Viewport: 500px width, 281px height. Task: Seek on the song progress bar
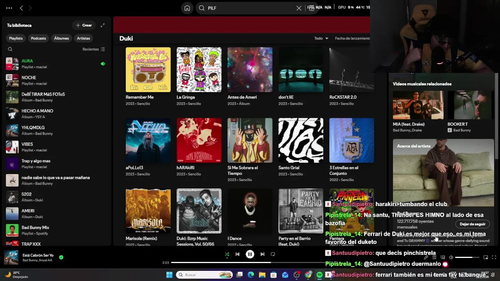tap(250, 263)
